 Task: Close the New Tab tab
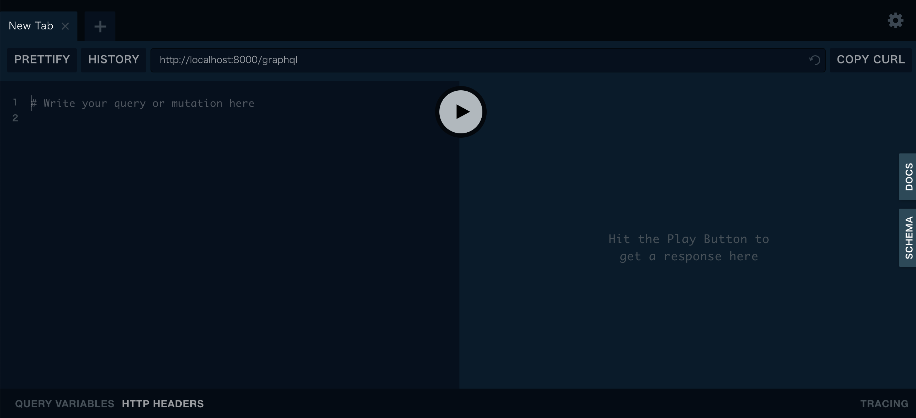(65, 26)
